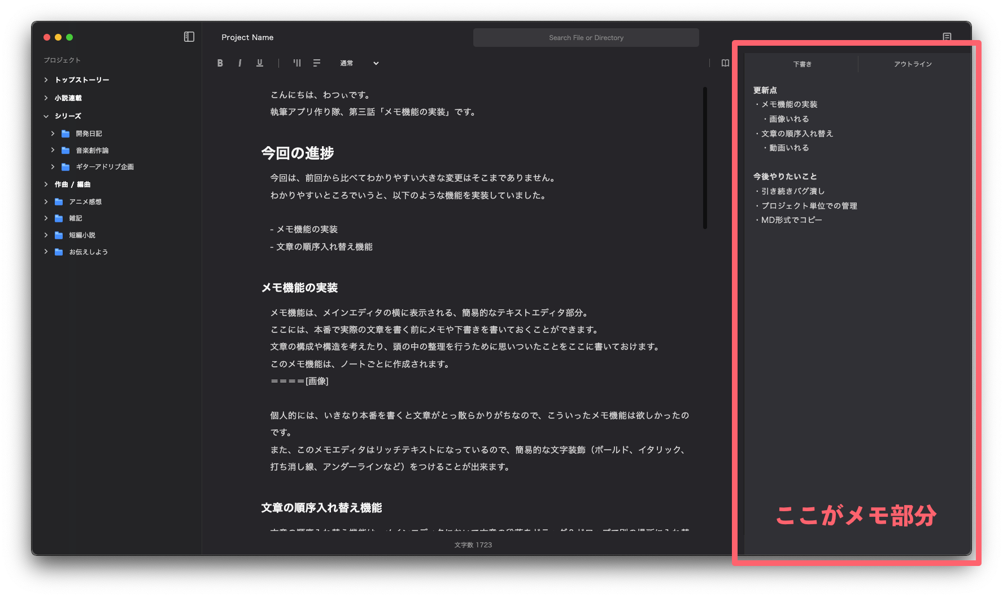Select the 開発日記 folder label
This screenshot has width=1003, height=597.
(89, 134)
